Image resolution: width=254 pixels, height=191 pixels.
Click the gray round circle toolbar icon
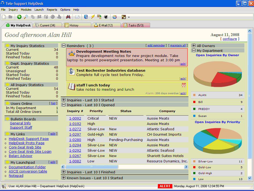(53, 17)
